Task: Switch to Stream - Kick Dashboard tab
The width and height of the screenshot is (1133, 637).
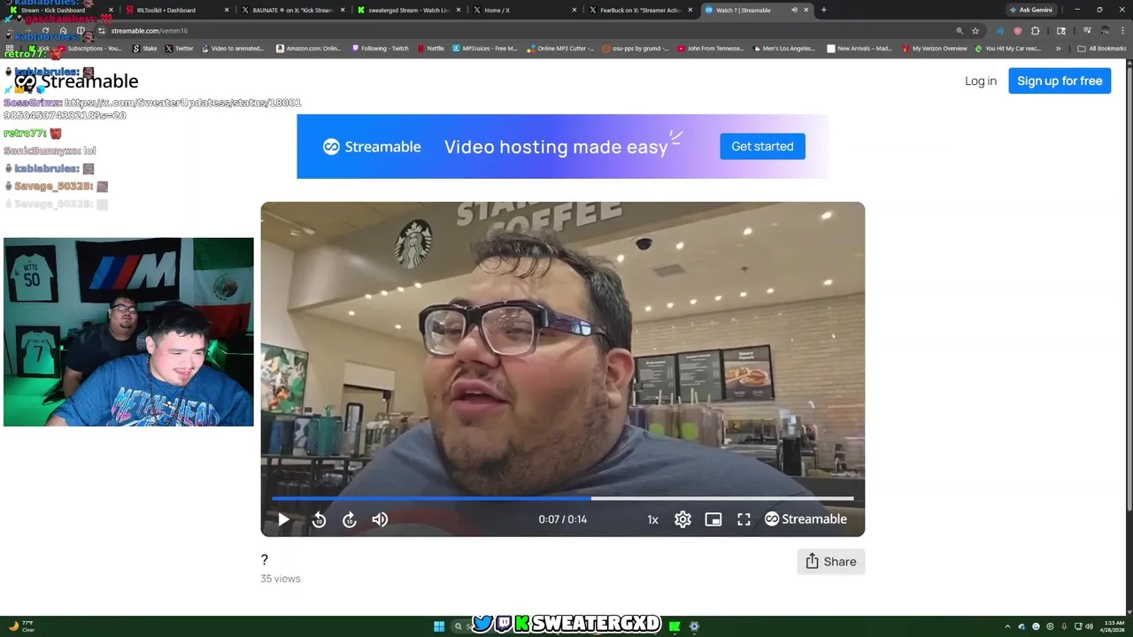Action: point(60,10)
